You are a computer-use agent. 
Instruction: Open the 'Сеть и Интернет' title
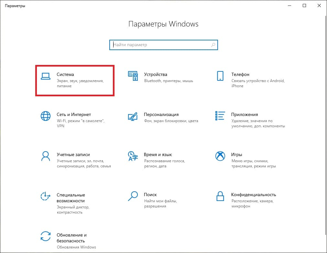[x=74, y=114]
